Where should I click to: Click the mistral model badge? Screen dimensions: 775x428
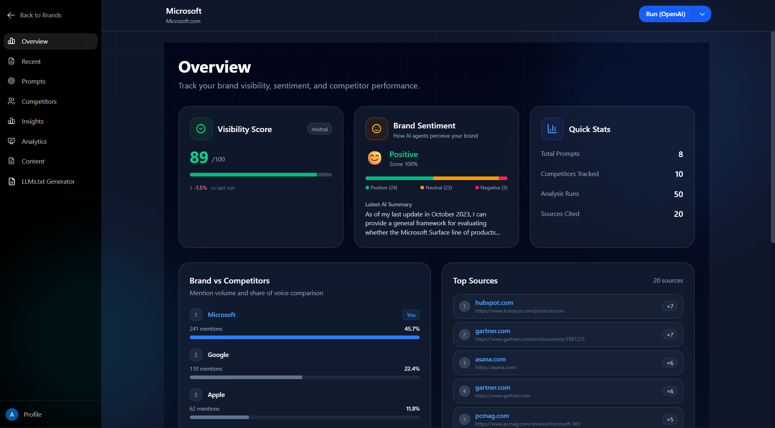(x=319, y=129)
